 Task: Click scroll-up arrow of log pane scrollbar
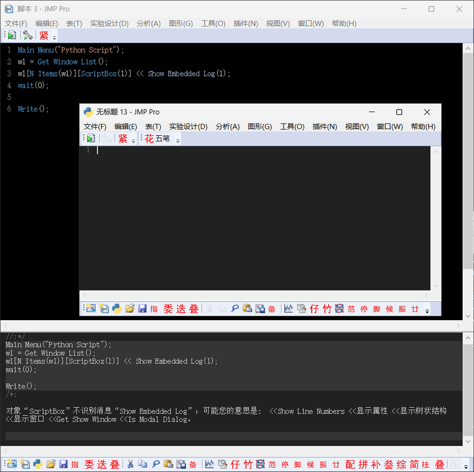pyautogui.click(x=468, y=338)
